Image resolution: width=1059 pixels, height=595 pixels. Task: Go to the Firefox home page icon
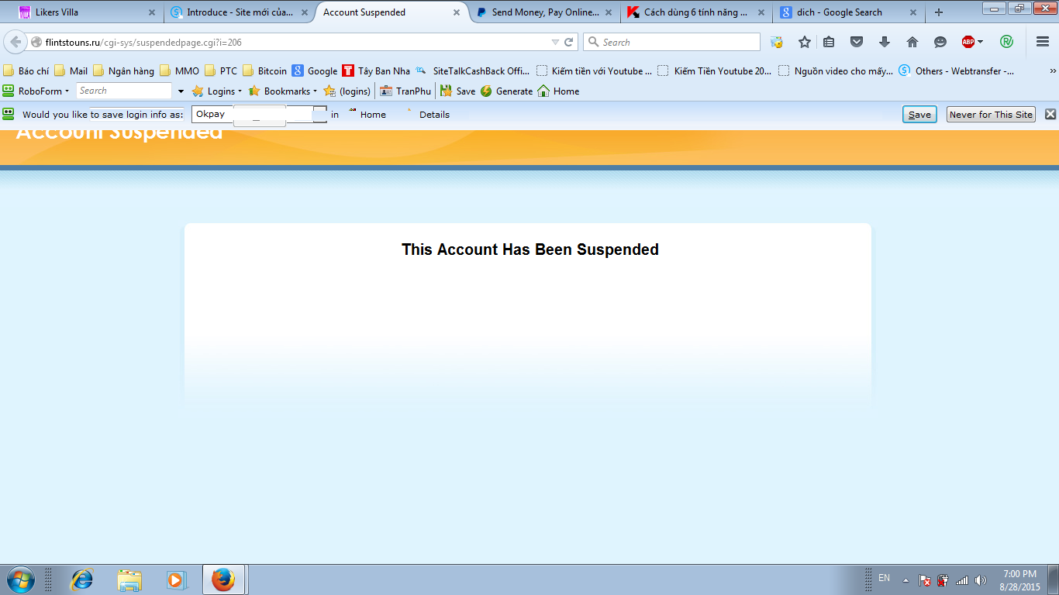coord(912,42)
